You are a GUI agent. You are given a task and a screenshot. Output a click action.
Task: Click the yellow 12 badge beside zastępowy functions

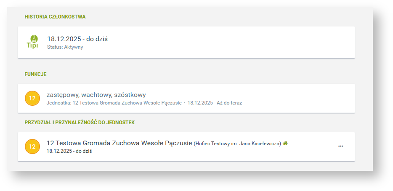click(x=32, y=98)
